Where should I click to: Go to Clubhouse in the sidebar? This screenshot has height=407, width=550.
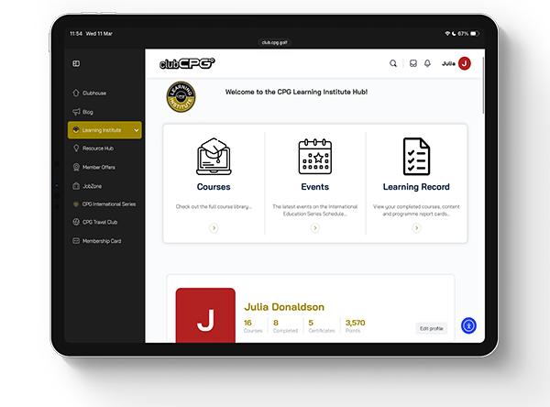pyautogui.click(x=94, y=93)
